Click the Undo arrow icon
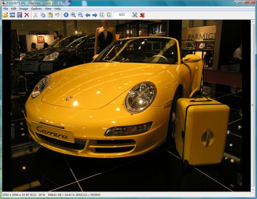The height and width of the screenshot is (199, 257). click(57, 15)
